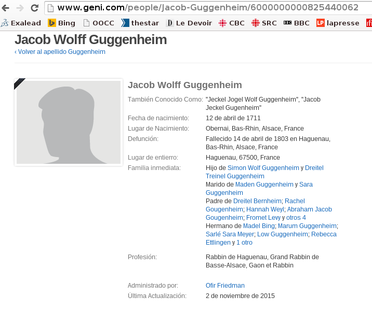Open the CBC bookmark

pos(232,23)
